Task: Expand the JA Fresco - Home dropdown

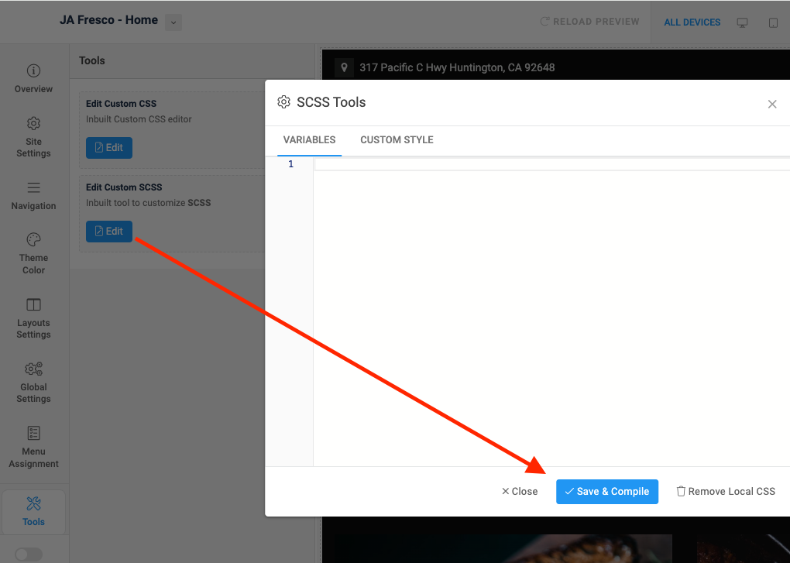Action: pyautogui.click(x=173, y=22)
